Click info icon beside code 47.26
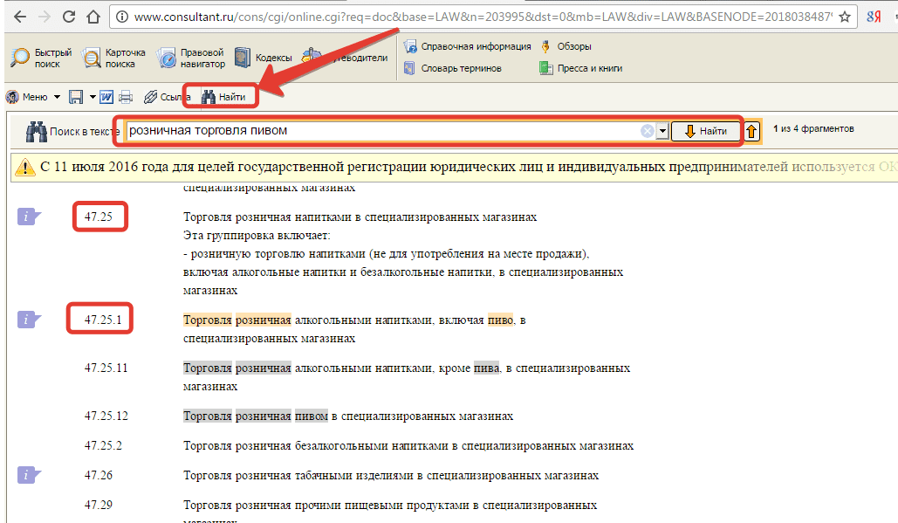The width and height of the screenshot is (898, 523). click(x=29, y=475)
